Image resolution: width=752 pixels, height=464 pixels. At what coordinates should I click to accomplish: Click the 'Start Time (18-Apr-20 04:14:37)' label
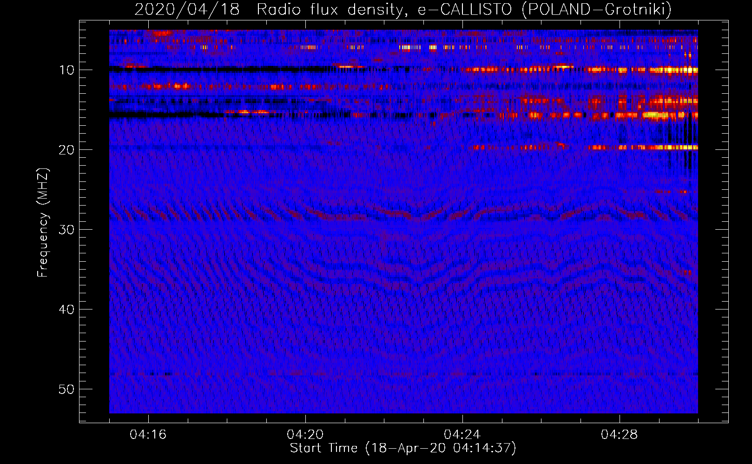pos(403,448)
